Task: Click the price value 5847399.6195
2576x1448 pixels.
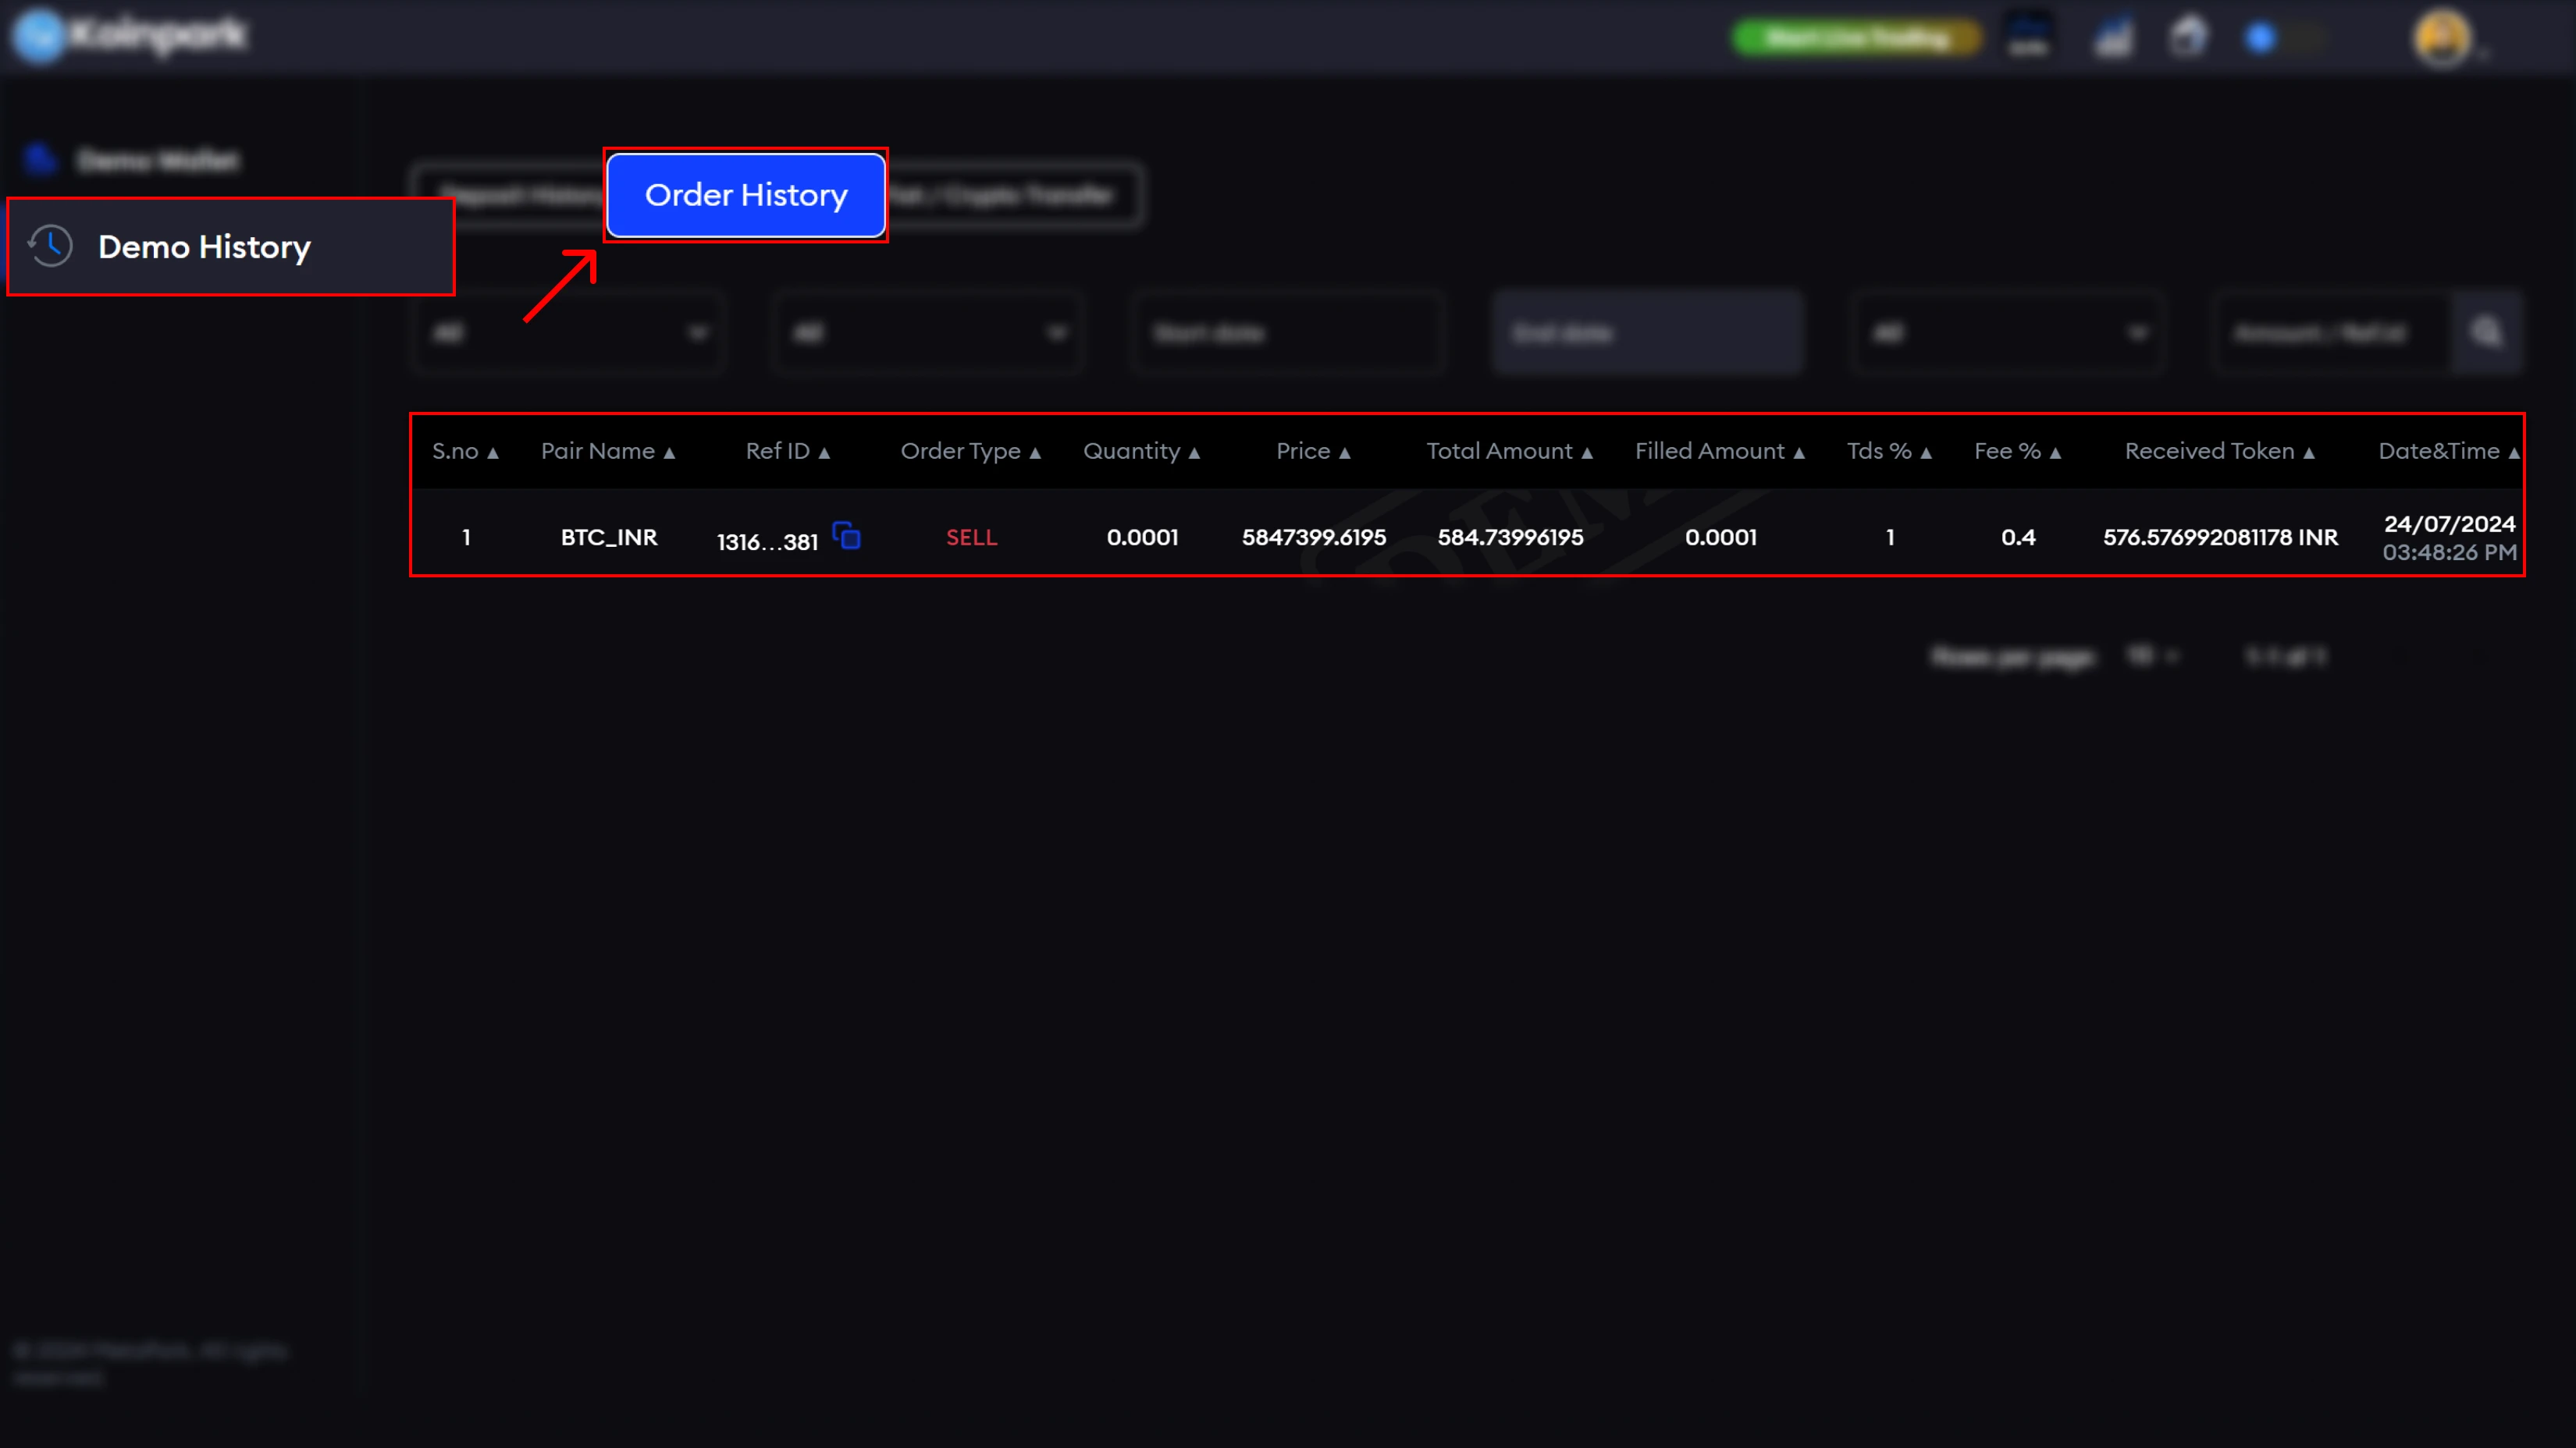Action: point(1314,538)
